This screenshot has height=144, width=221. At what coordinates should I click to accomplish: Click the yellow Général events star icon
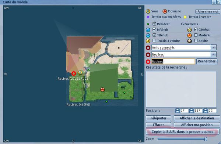click(x=189, y=30)
